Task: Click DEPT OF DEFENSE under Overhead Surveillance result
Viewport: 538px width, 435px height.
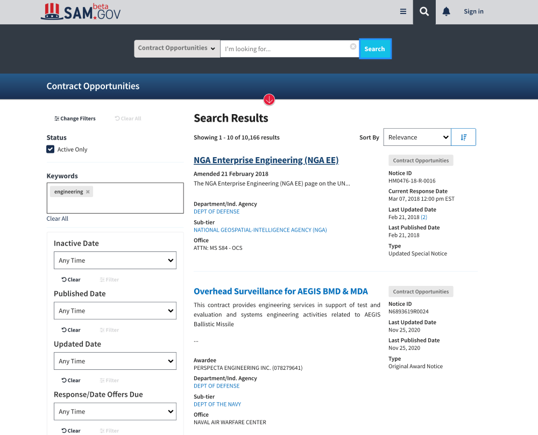Action: click(x=216, y=386)
